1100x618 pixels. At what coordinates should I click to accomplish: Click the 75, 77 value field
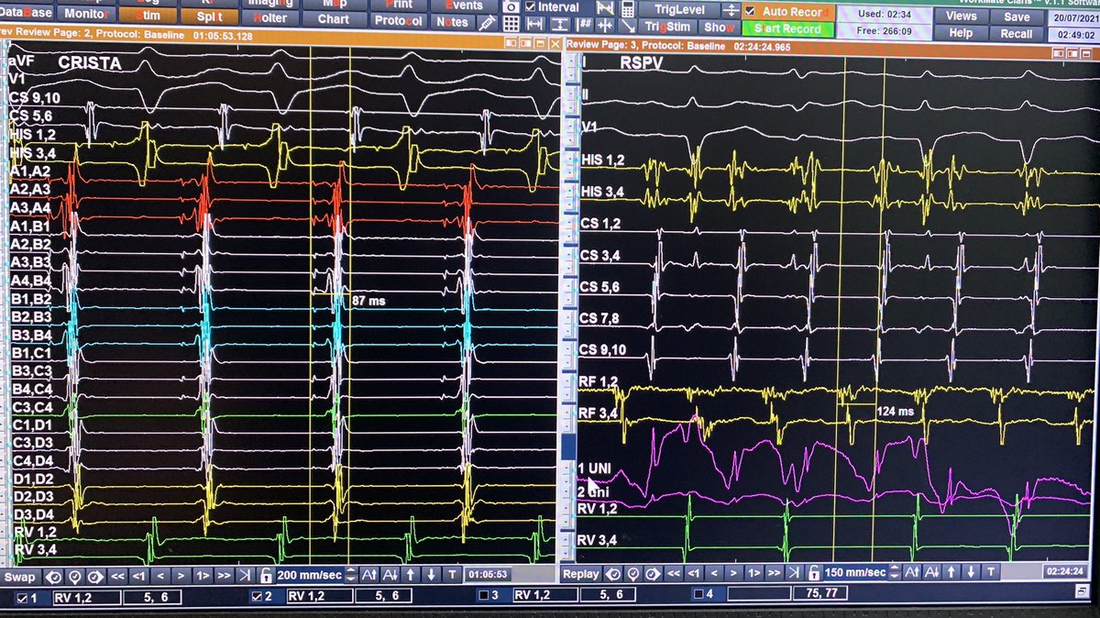click(x=819, y=593)
